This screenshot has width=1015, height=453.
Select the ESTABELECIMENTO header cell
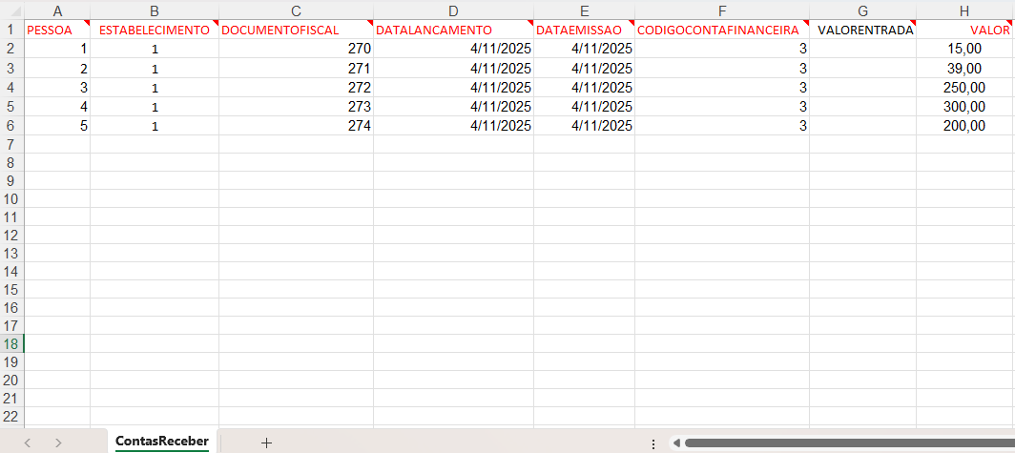[155, 30]
